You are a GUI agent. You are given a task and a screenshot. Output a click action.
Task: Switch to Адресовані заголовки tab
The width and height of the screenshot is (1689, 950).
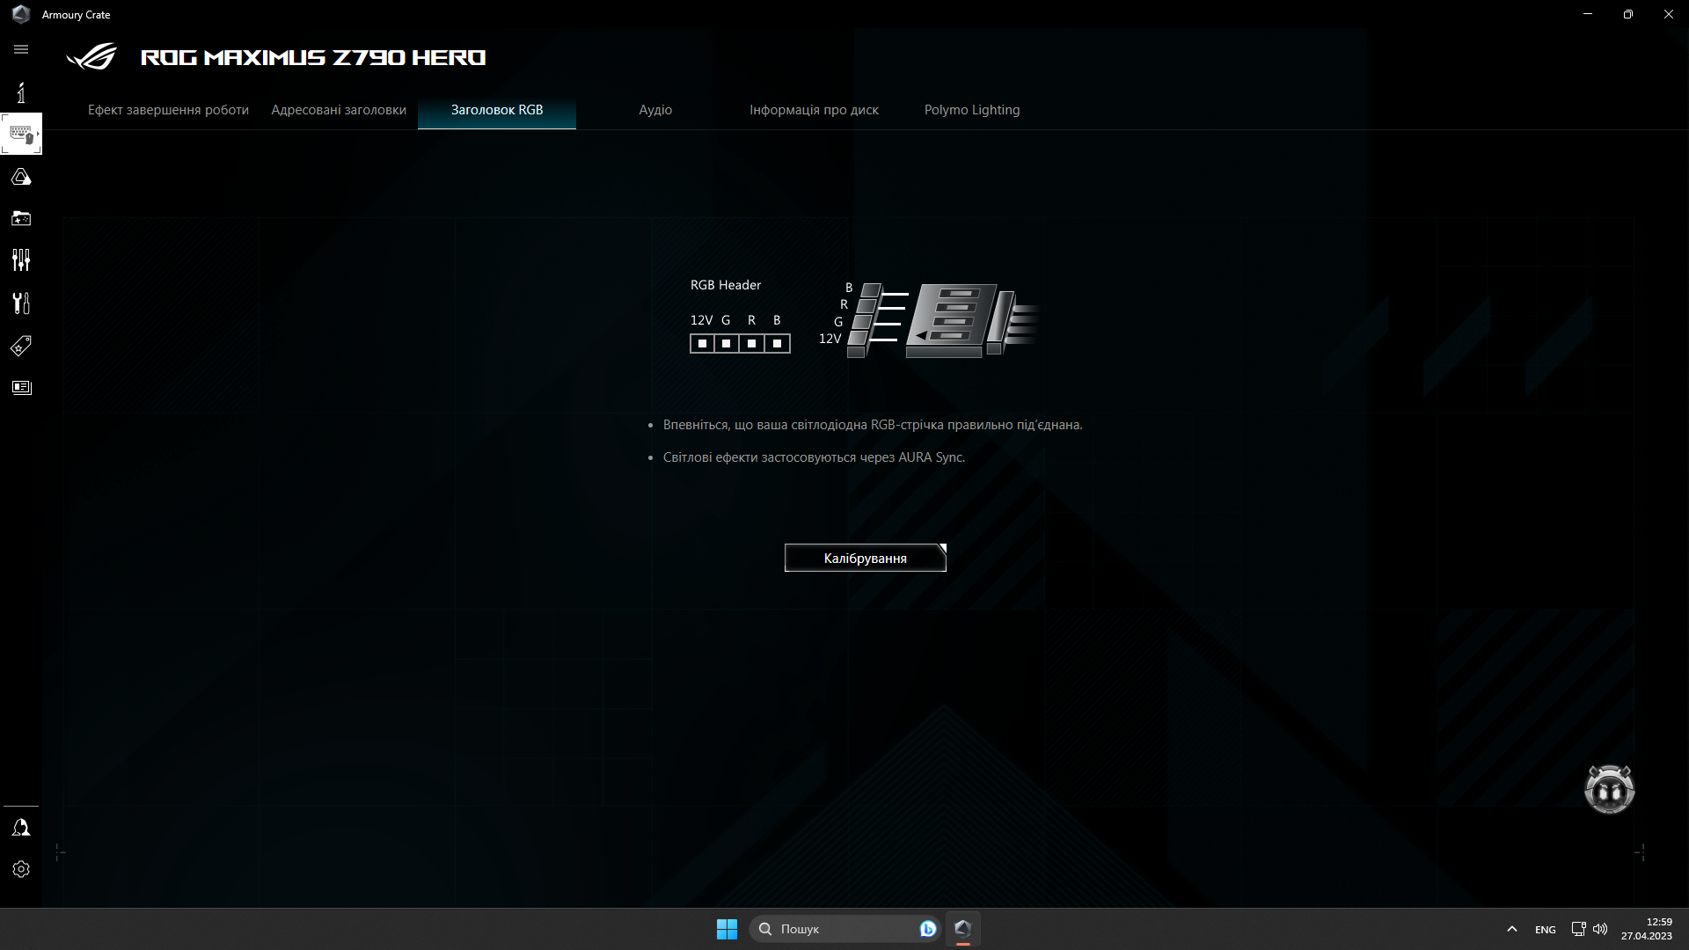[339, 110]
